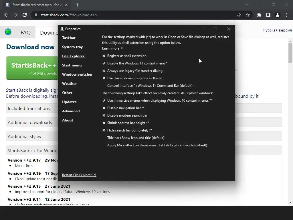The height and width of the screenshot is (220, 293).
Task: Open the Start menu section
Action: tap(72, 65)
